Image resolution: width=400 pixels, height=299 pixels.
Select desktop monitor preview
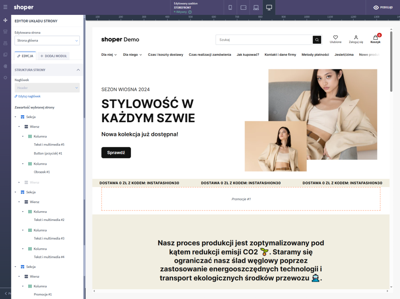point(269,7)
